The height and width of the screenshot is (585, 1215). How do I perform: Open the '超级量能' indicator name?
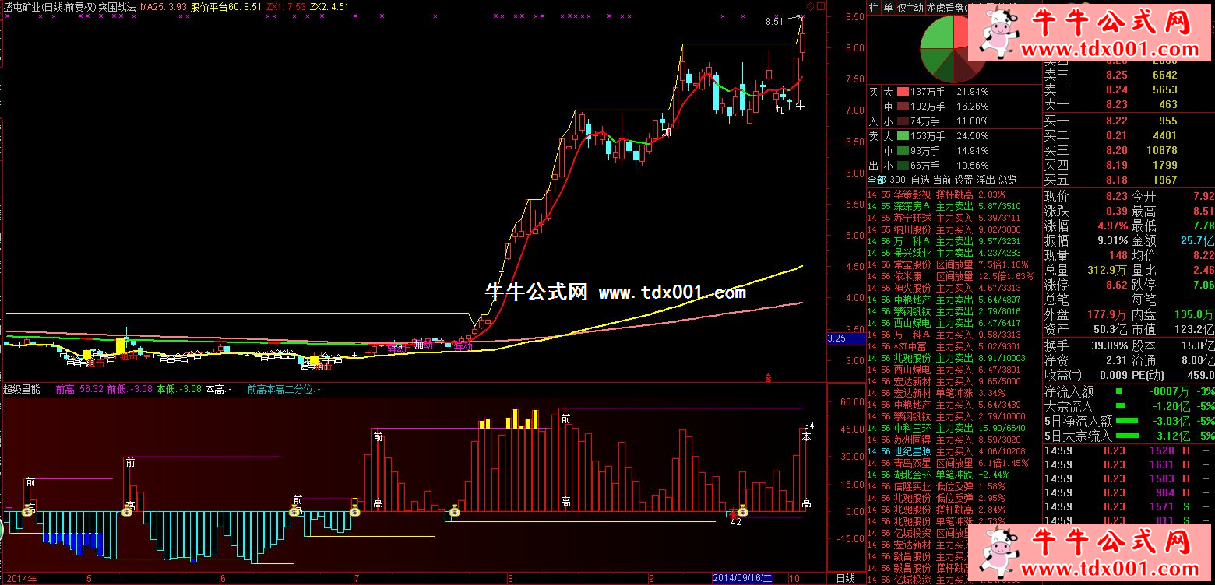tap(22, 388)
